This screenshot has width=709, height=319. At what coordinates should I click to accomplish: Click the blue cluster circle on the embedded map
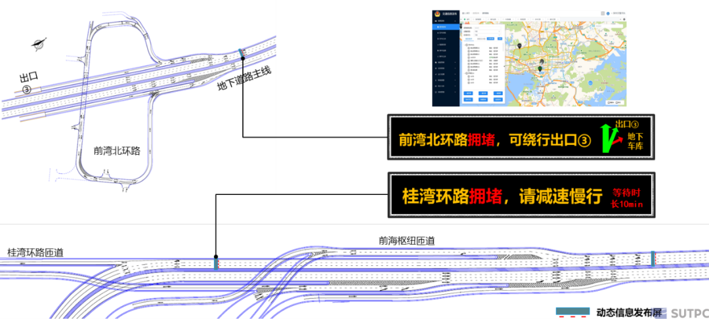pos(590,83)
